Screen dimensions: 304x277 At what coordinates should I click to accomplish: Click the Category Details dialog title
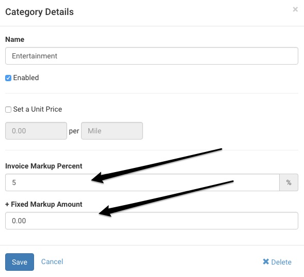click(40, 12)
